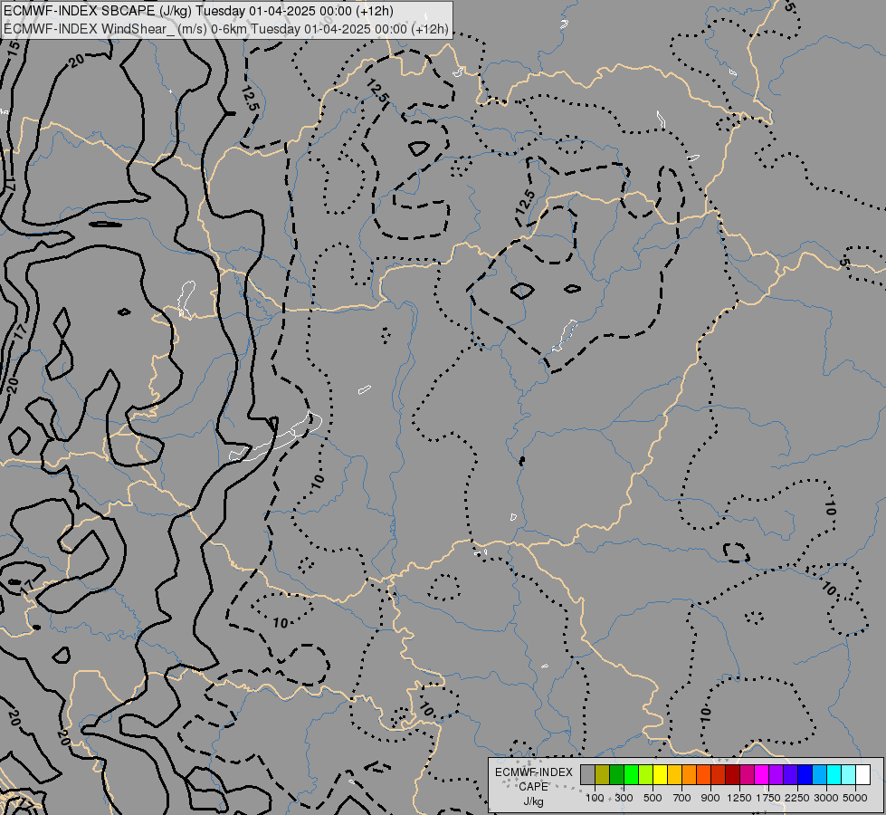Select the dark green legend swatch before 300
Image resolution: width=886 pixels, height=815 pixels.
tap(616, 774)
